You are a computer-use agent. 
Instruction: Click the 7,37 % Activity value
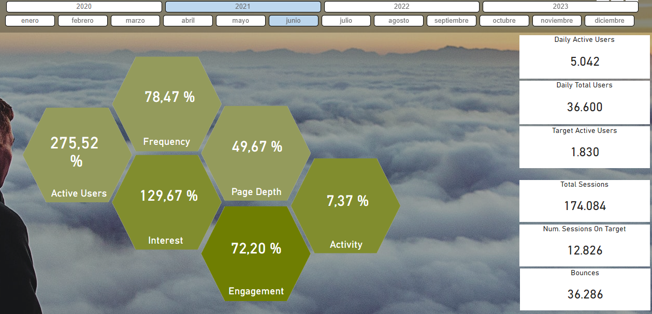pyautogui.click(x=347, y=201)
